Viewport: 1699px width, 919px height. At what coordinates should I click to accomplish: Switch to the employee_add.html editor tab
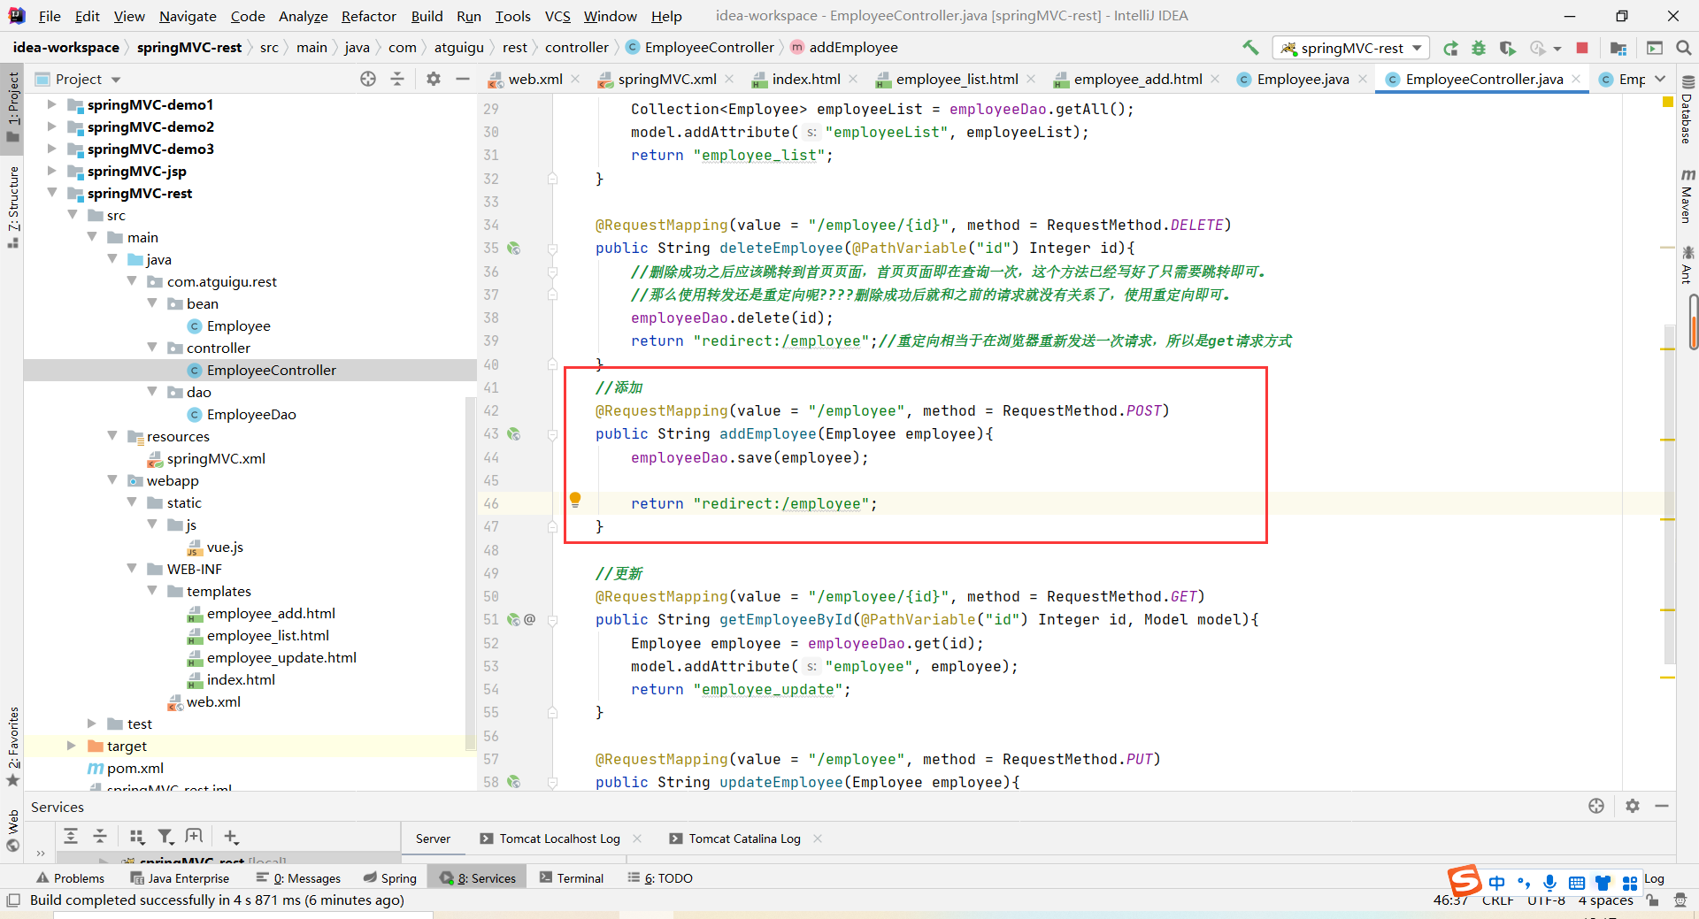pyautogui.click(x=1137, y=79)
